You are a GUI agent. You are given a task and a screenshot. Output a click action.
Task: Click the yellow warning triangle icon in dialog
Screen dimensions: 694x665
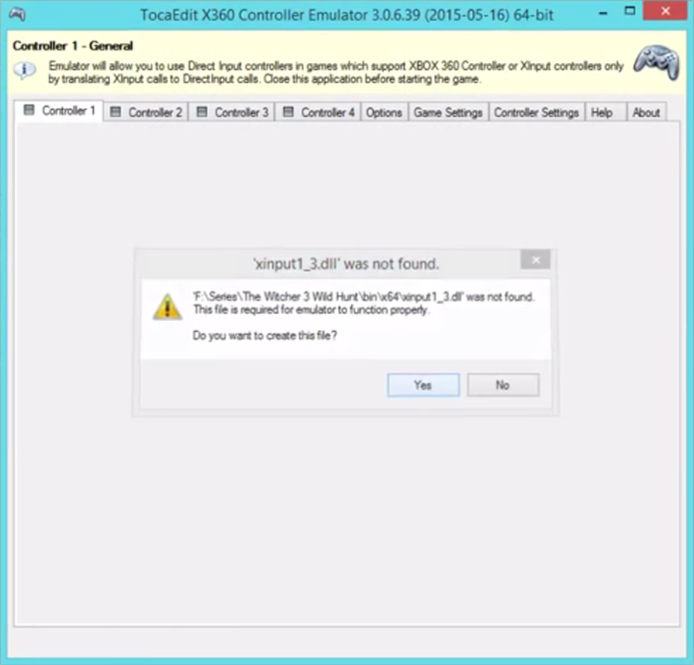pos(167,306)
